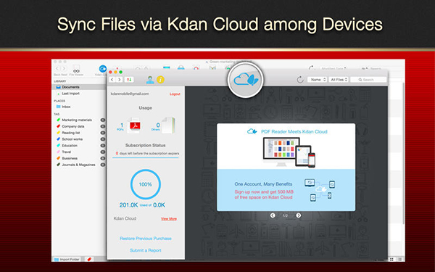The height and width of the screenshot is (272, 435).
Task: Click the Kdan Cloud logo badge
Action: pyautogui.click(x=245, y=80)
